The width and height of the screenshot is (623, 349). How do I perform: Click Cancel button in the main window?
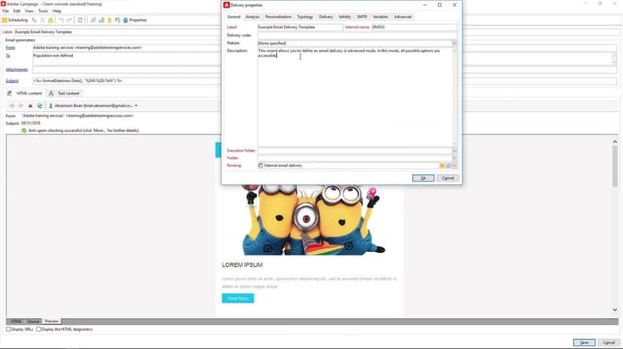click(x=609, y=342)
